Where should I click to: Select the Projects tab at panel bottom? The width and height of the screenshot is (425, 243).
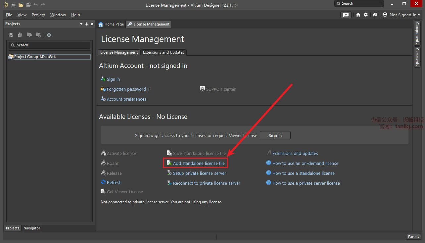click(13, 228)
